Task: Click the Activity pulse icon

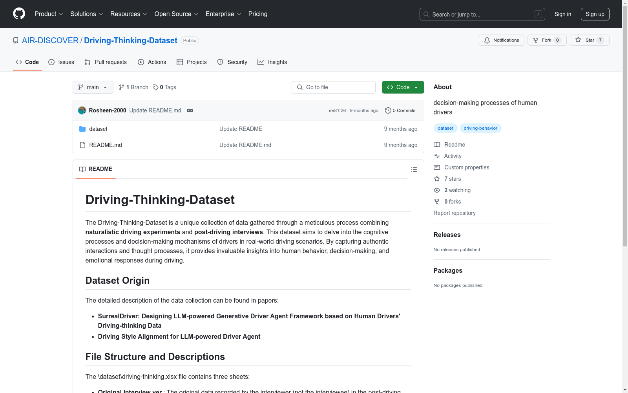Action: pyautogui.click(x=437, y=156)
